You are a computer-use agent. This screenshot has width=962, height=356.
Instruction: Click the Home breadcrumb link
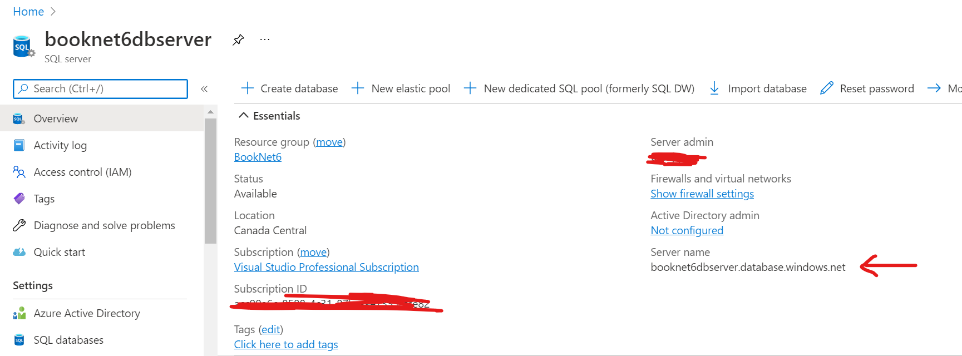(x=28, y=12)
